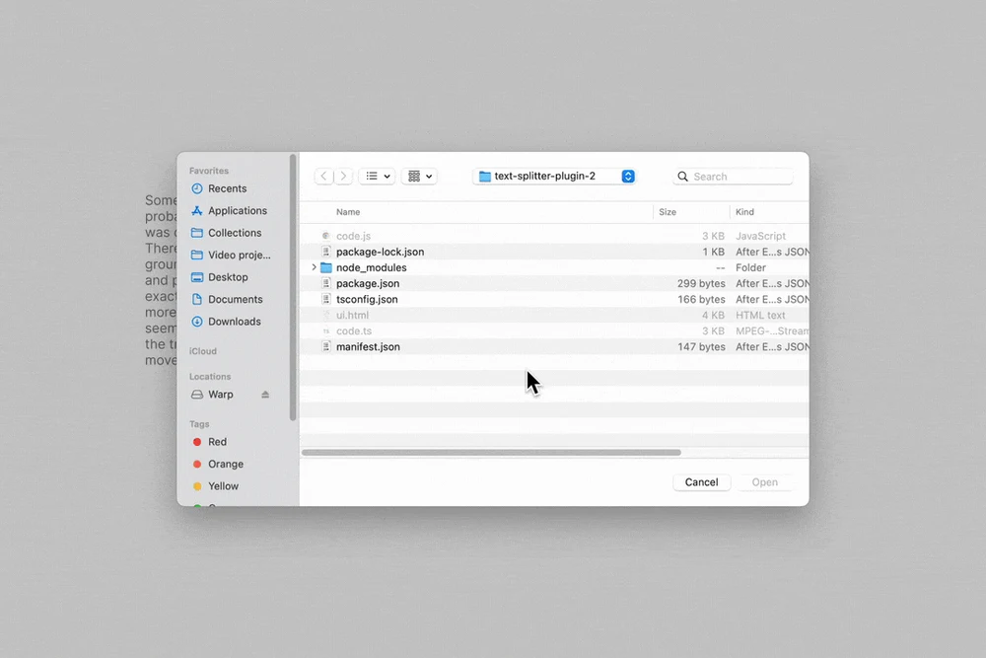Open Applications in the sidebar
This screenshot has width=986, height=658.
[237, 211]
